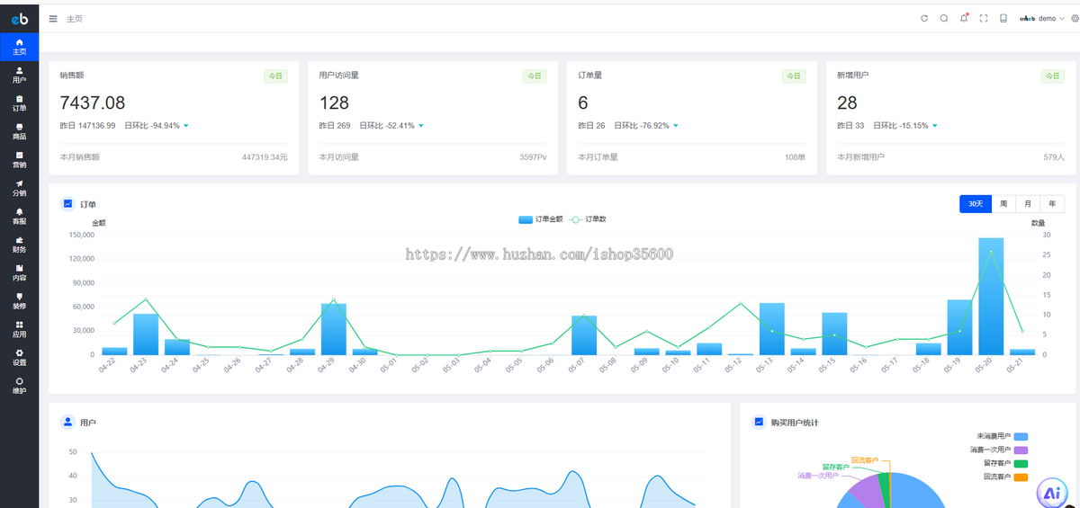Collapse sidebar with the hamburger icon

(53, 18)
